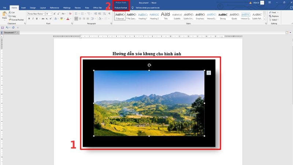
Task: Toggle Bold formatting
Action: [x=29, y=19]
